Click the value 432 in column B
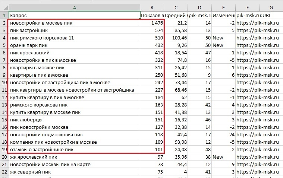Image resolution: width=283 pixels, height=178 pixels. tap(152, 45)
